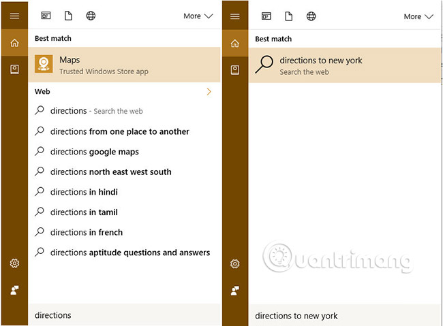Open hamburger menu in right search panel
The width and height of the screenshot is (443, 326).
pyautogui.click(x=234, y=16)
